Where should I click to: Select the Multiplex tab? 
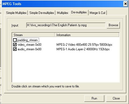tap(63, 13)
